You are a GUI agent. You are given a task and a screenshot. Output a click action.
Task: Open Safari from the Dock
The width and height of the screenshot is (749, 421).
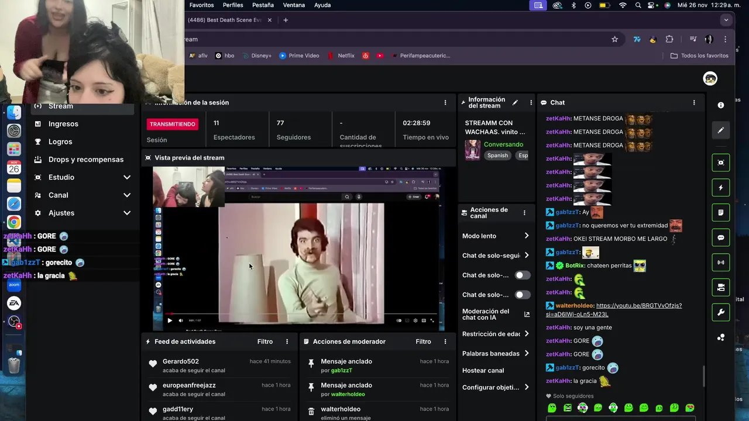tap(14, 204)
